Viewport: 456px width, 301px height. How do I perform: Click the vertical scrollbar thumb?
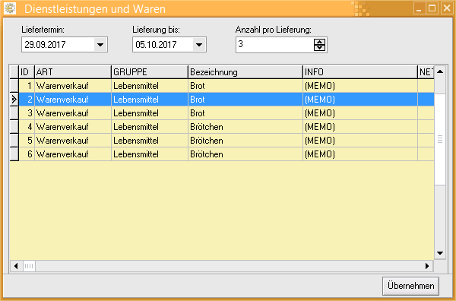(x=440, y=139)
